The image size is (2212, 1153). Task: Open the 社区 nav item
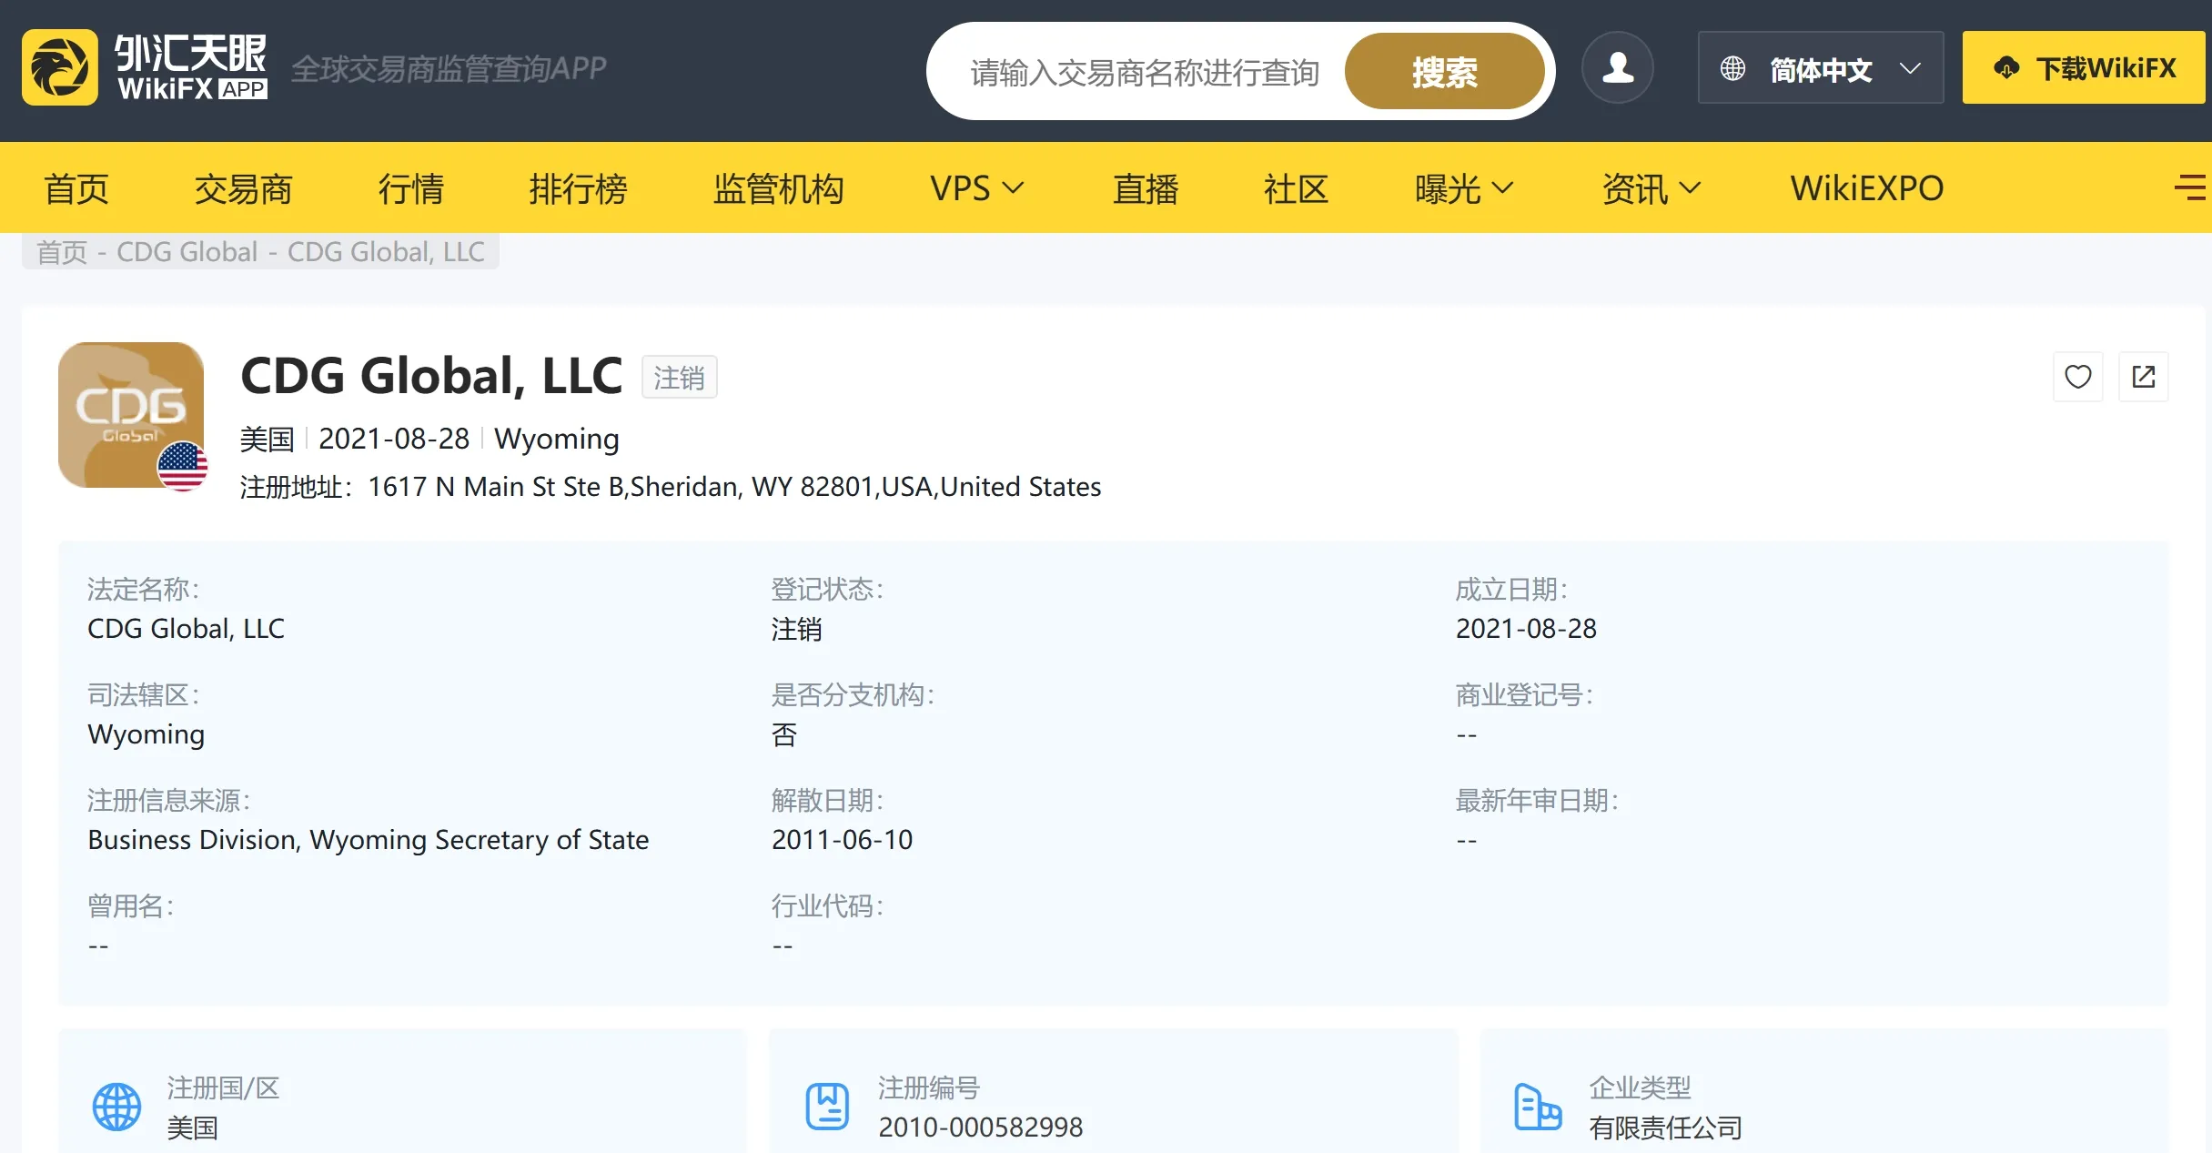[x=1296, y=188]
